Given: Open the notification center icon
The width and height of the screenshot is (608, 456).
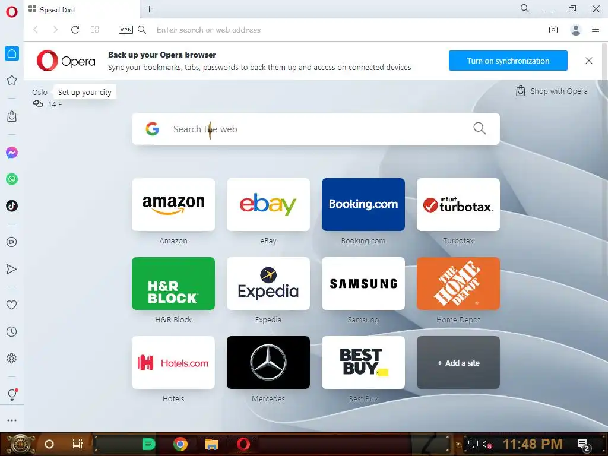Looking at the screenshot, I should [584, 445].
